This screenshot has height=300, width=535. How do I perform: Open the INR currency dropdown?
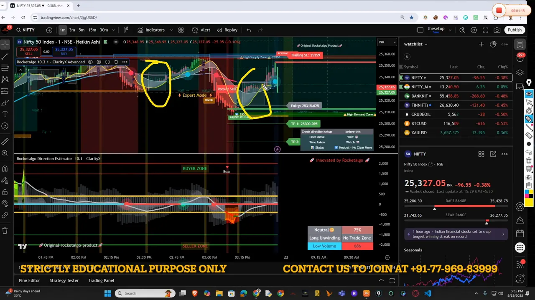point(387,42)
